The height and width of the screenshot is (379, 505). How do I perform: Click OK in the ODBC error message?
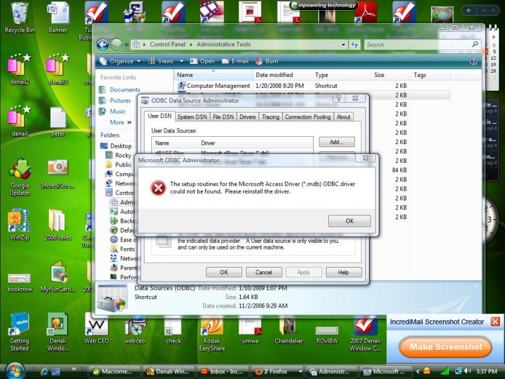pos(350,221)
